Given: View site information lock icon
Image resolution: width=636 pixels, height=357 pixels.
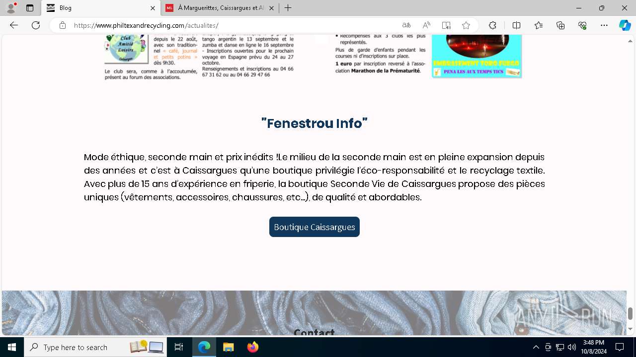Looking at the screenshot, I should tap(63, 25).
